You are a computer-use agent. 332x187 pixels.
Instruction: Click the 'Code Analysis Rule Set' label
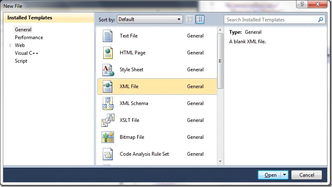[x=145, y=154]
